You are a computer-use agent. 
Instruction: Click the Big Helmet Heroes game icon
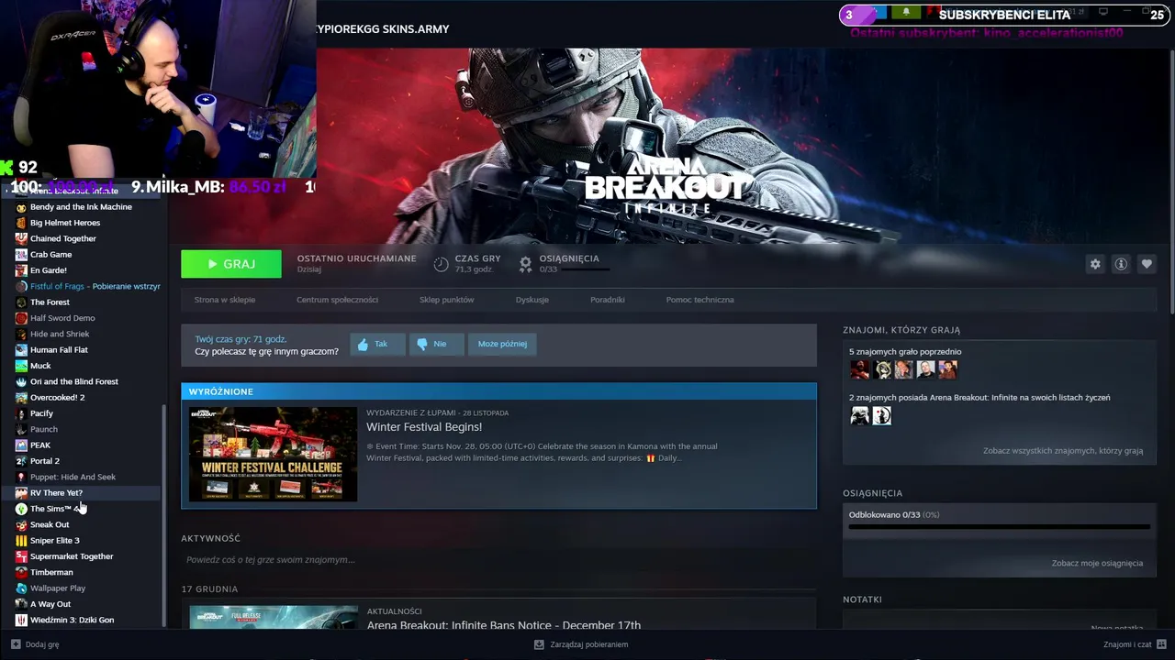click(x=21, y=223)
